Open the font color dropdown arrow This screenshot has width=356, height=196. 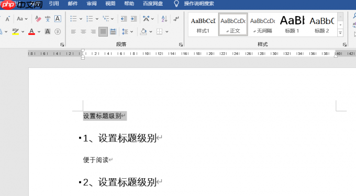tap(39, 32)
